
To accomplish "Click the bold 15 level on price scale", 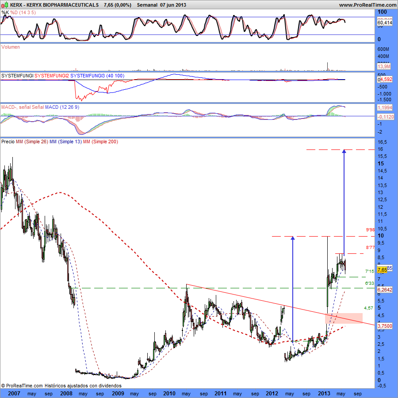I will pyautogui.click(x=380, y=164).
